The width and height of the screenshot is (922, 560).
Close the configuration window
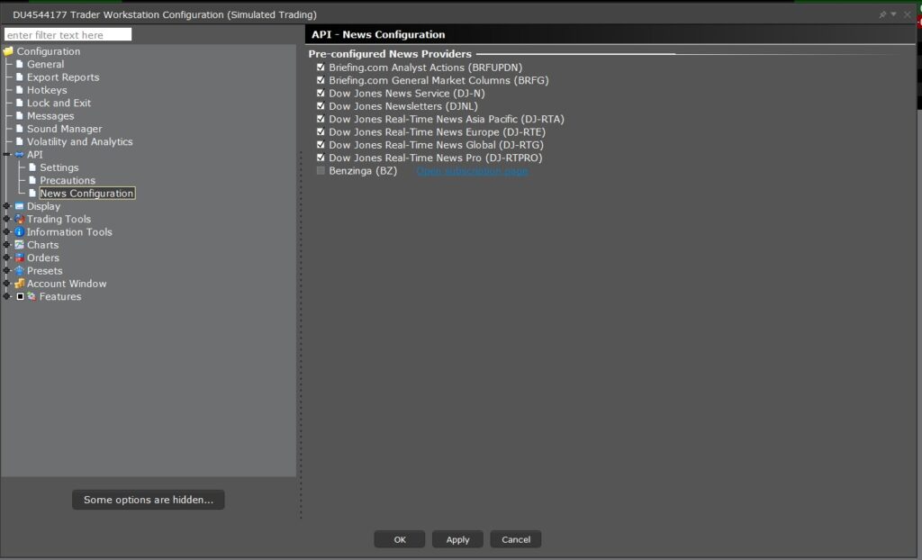click(x=908, y=14)
